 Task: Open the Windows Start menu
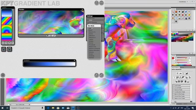tap(2, 108)
